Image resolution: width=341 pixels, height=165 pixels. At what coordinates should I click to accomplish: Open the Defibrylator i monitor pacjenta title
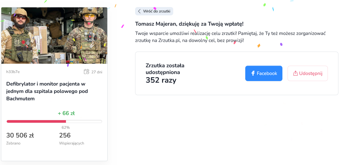47,91
